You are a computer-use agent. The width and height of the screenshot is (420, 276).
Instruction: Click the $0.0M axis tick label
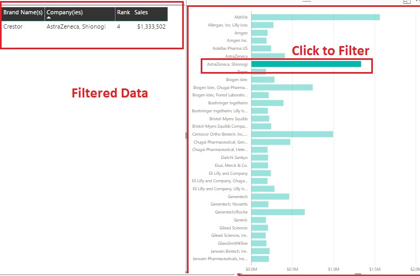point(251,269)
